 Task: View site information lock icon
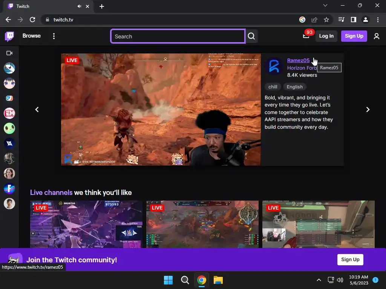[x=47, y=20]
